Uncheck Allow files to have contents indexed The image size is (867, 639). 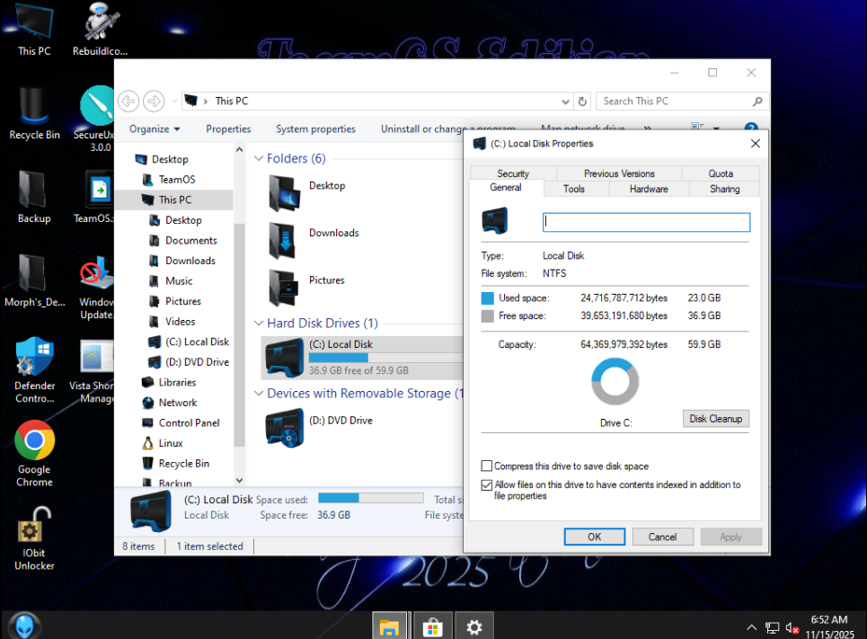(487, 485)
